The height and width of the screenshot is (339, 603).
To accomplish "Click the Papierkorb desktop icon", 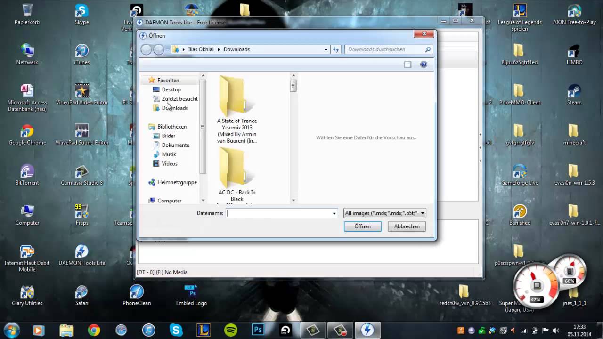I will click(27, 15).
